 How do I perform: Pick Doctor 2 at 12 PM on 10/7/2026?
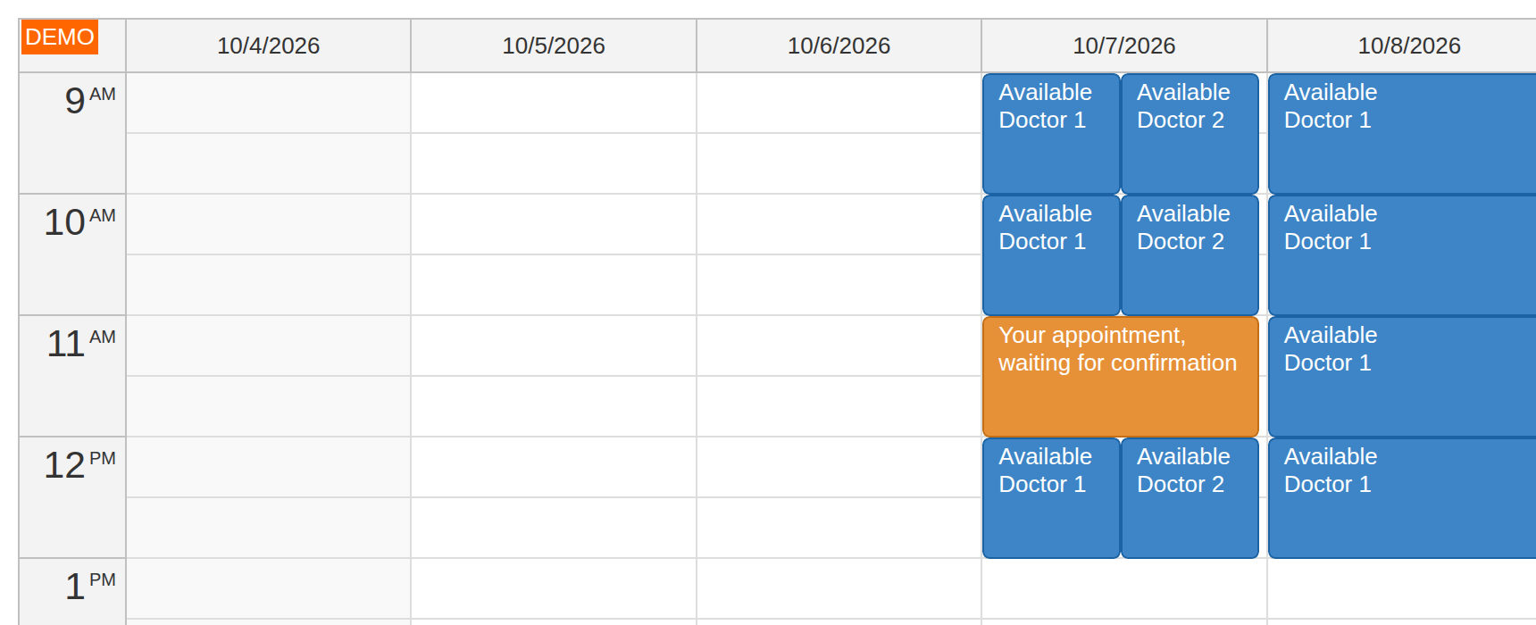[1190, 498]
